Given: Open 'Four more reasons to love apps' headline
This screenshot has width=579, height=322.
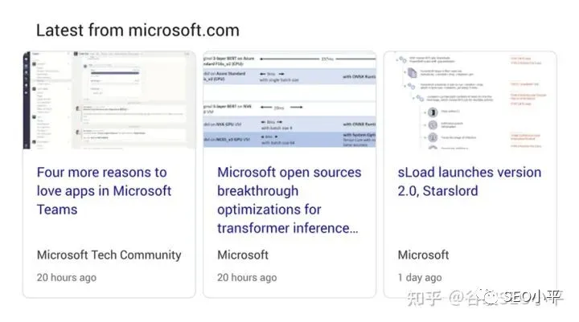Looking at the screenshot, I should [104, 190].
